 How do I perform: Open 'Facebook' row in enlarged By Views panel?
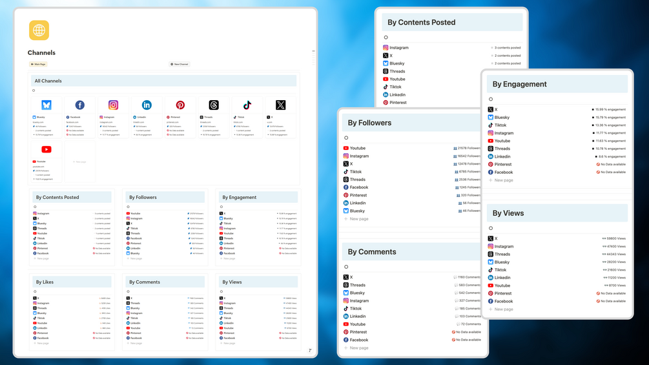coord(557,301)
